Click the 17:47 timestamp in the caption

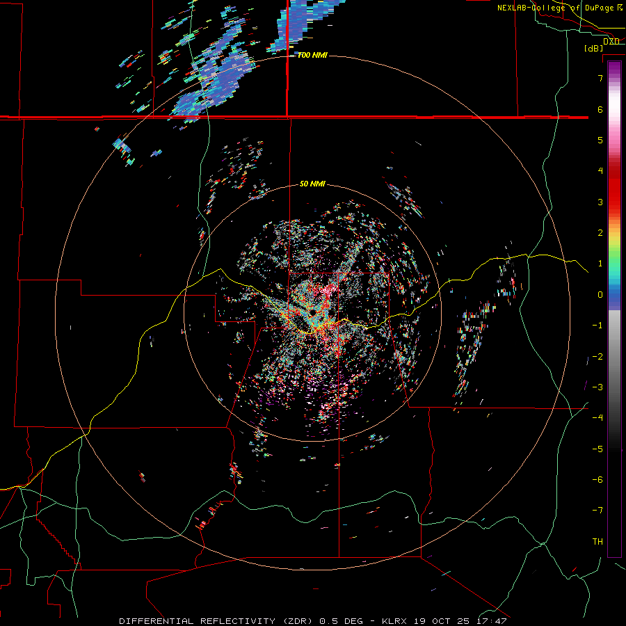pyautogui.click(x=492, y=621)
